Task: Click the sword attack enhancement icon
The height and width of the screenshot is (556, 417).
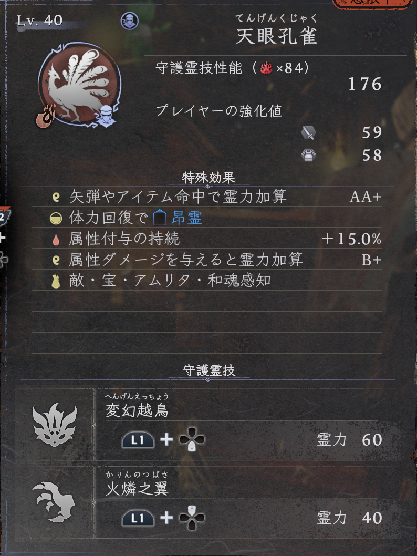Action: click(x=308, y=132)
